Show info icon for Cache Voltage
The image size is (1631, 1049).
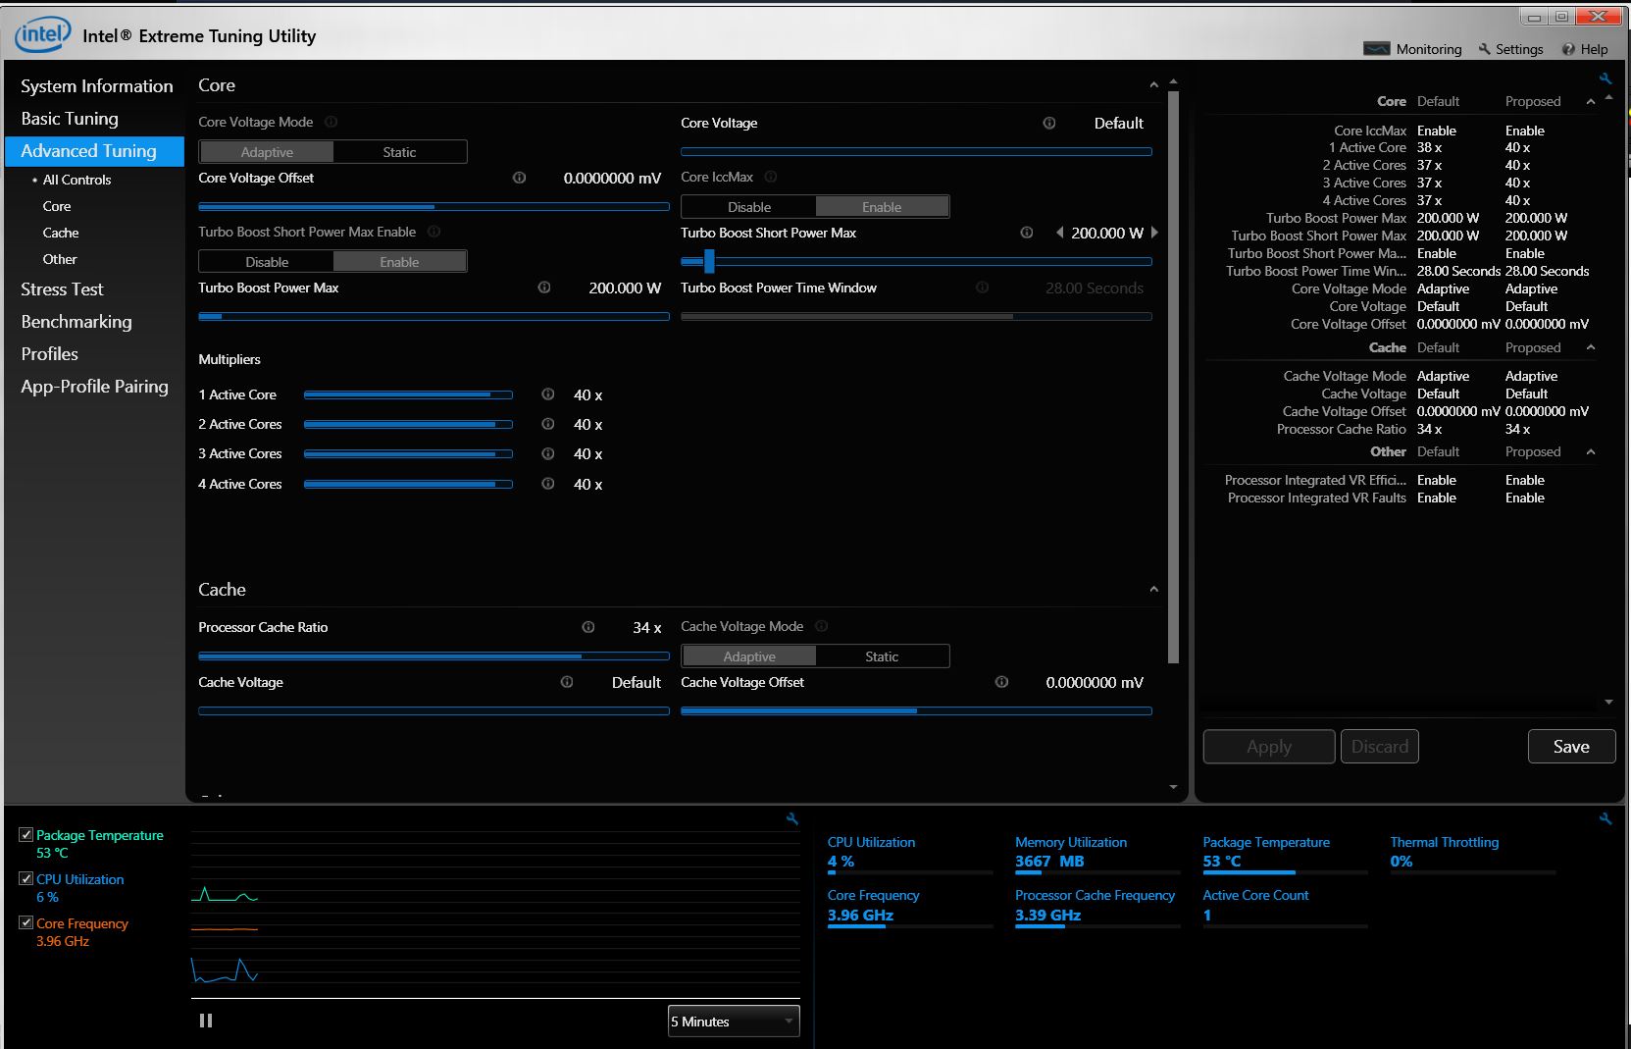point(567,682)
